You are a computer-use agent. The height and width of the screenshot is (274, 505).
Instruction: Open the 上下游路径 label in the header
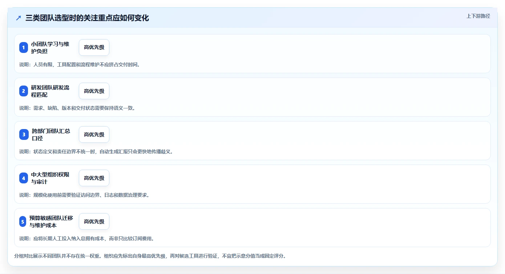(478, 16)
